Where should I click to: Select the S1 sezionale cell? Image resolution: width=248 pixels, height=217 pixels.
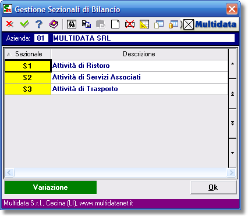[27, 66]
